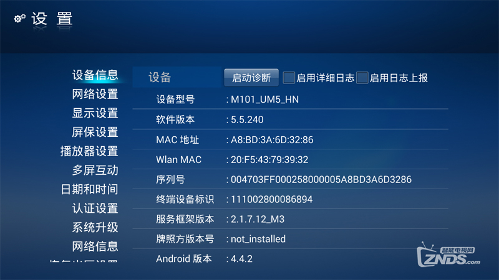Open 网络设置 menu item
Viewport: 499px width, 280px height.
(95, 94)
